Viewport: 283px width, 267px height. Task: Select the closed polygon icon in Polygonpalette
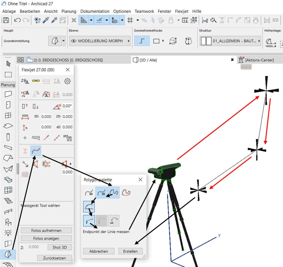126,192
